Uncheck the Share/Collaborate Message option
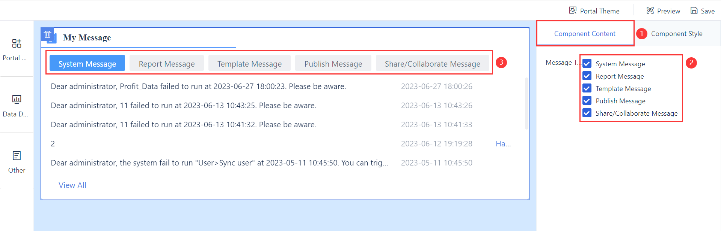Viewport: 721px width, 231px height. click(x=587, y=113)
